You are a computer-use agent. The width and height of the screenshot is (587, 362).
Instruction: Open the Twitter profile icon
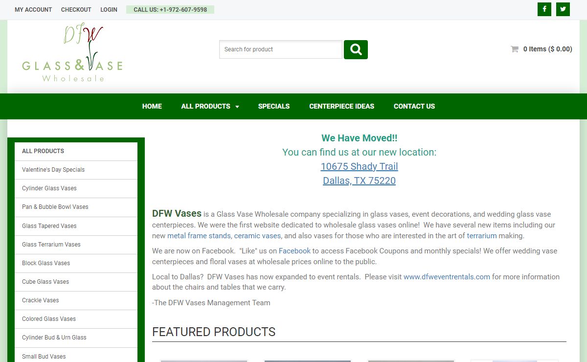pos(563,9)
